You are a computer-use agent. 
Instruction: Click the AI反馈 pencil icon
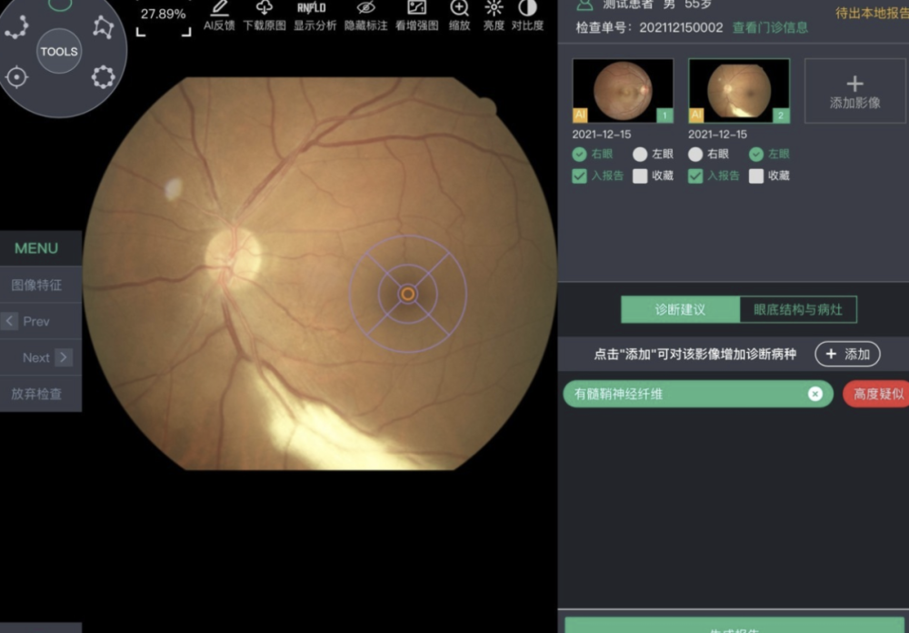[x=219, y=8]
